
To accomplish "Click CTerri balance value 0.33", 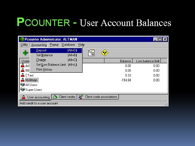I will coord(128,75).
